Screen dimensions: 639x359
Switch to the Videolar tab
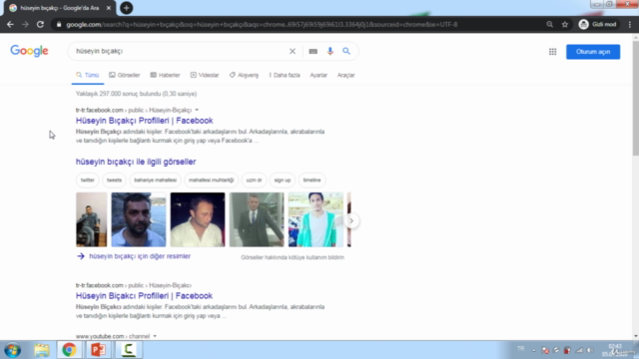[205, 76]
